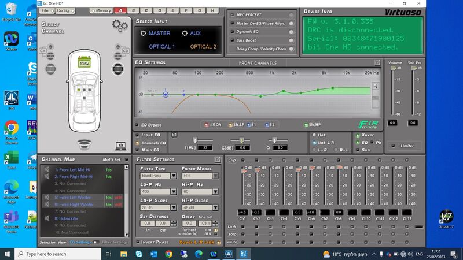Click the master Volume slider handle

click(393, 68)
